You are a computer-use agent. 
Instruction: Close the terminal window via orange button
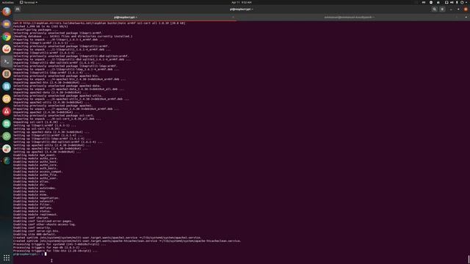point(466,10)
